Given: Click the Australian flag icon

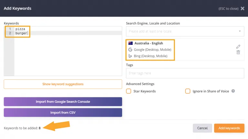Looking at the screenshot, I should 130,43.
